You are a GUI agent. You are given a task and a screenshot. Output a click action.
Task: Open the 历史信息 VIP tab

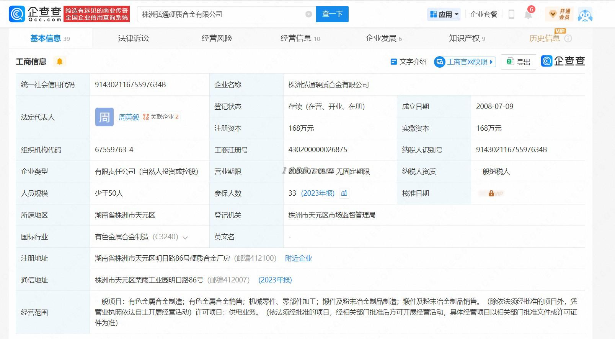tap(545, 38)
